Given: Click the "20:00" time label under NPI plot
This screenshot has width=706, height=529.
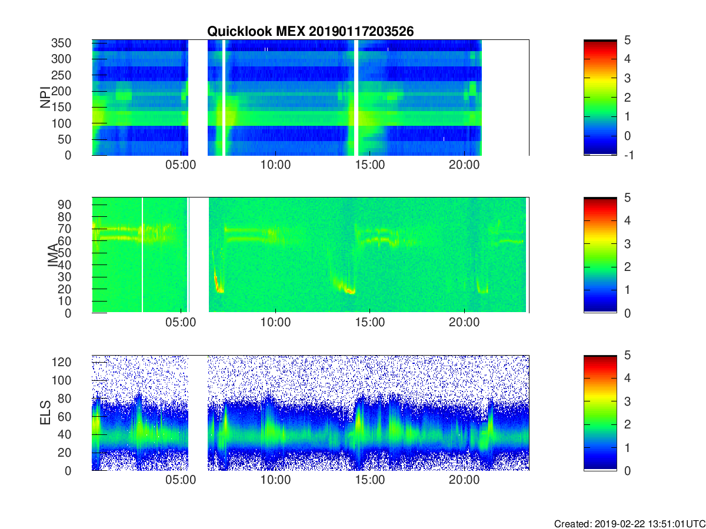Looking at the screenshot, I should pyautogui.click(x=465, y=166).
